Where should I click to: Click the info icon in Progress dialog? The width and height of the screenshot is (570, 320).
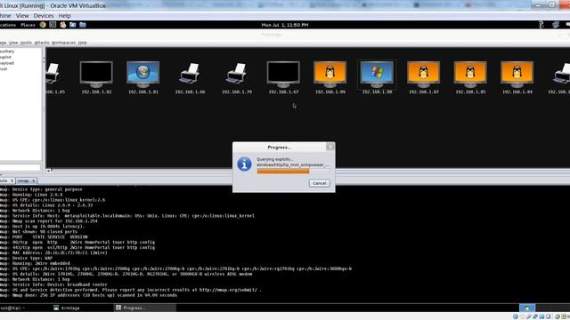click(244, 164)
